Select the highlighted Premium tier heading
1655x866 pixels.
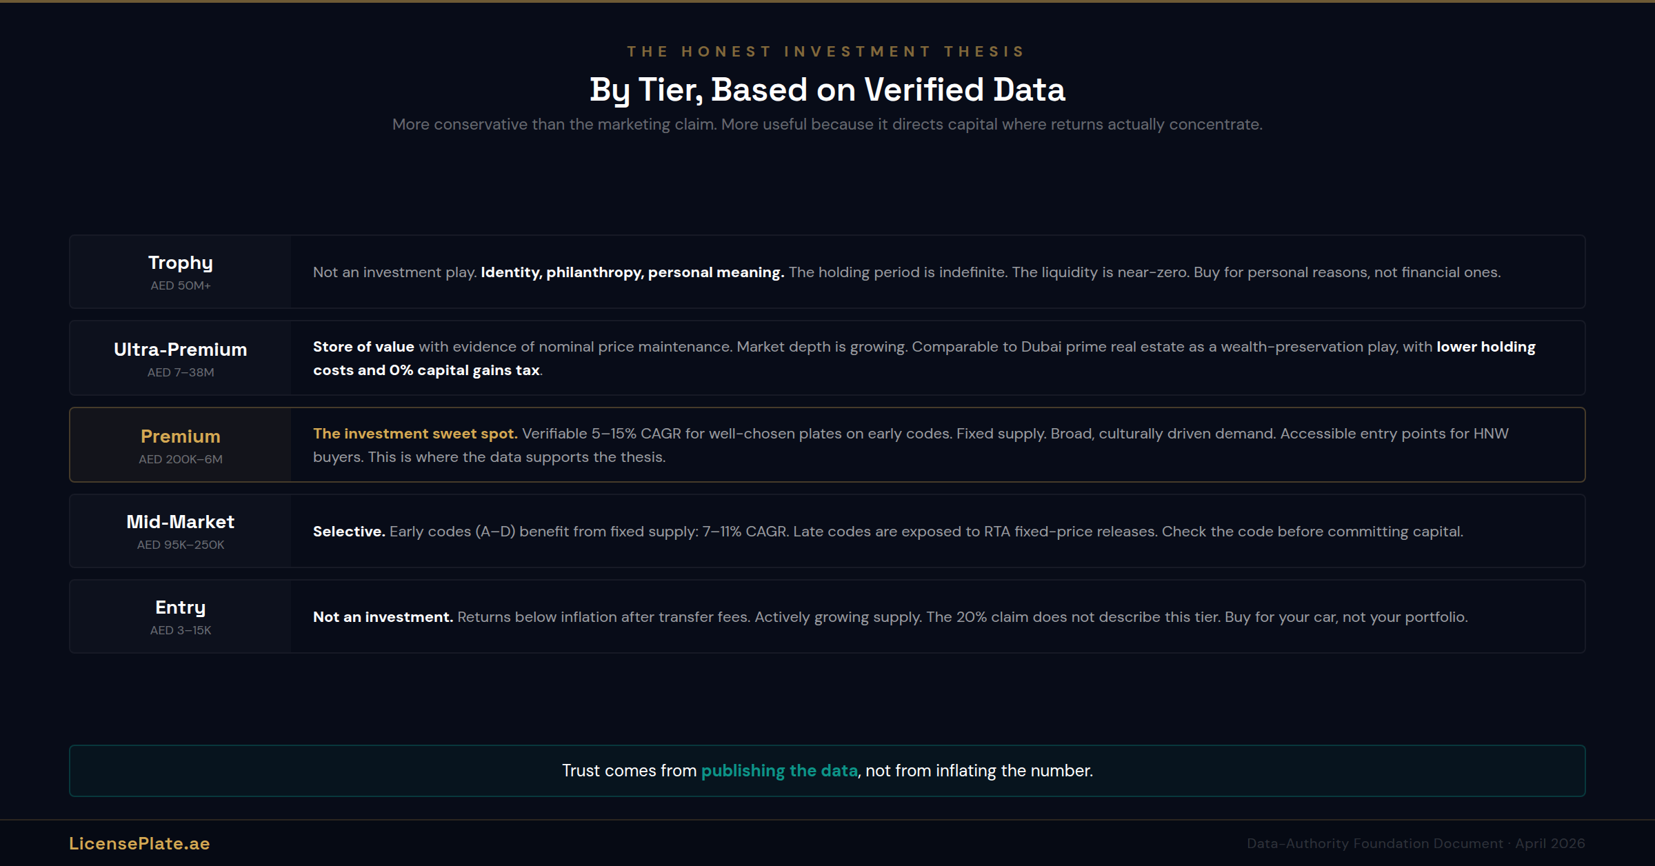(x=181, y=436)
